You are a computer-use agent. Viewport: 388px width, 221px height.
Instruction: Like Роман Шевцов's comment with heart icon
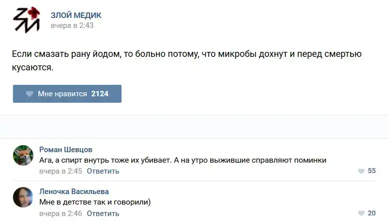[x=361, y=171]
